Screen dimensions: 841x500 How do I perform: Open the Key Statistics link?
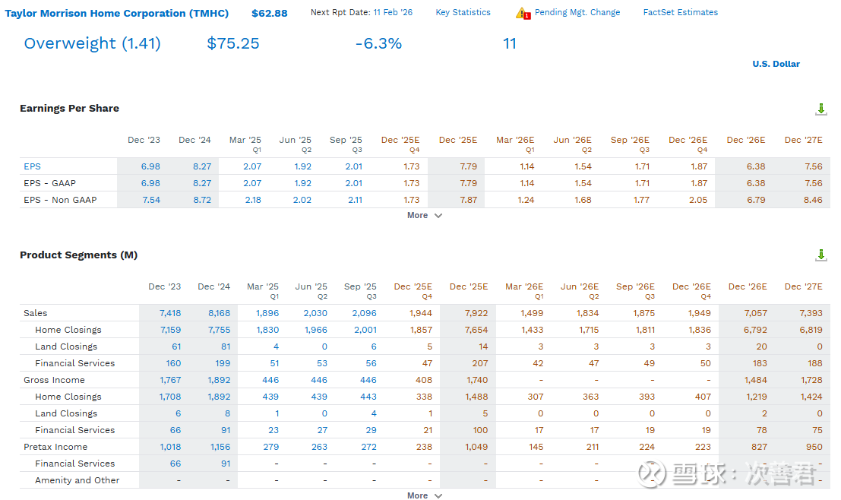click(x=463, y=13)
